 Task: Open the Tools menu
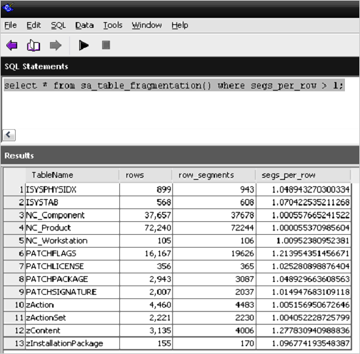(x=113, y=25)
